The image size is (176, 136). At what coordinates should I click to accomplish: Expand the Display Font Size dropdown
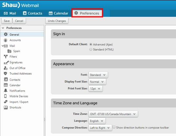pos(97,82)
